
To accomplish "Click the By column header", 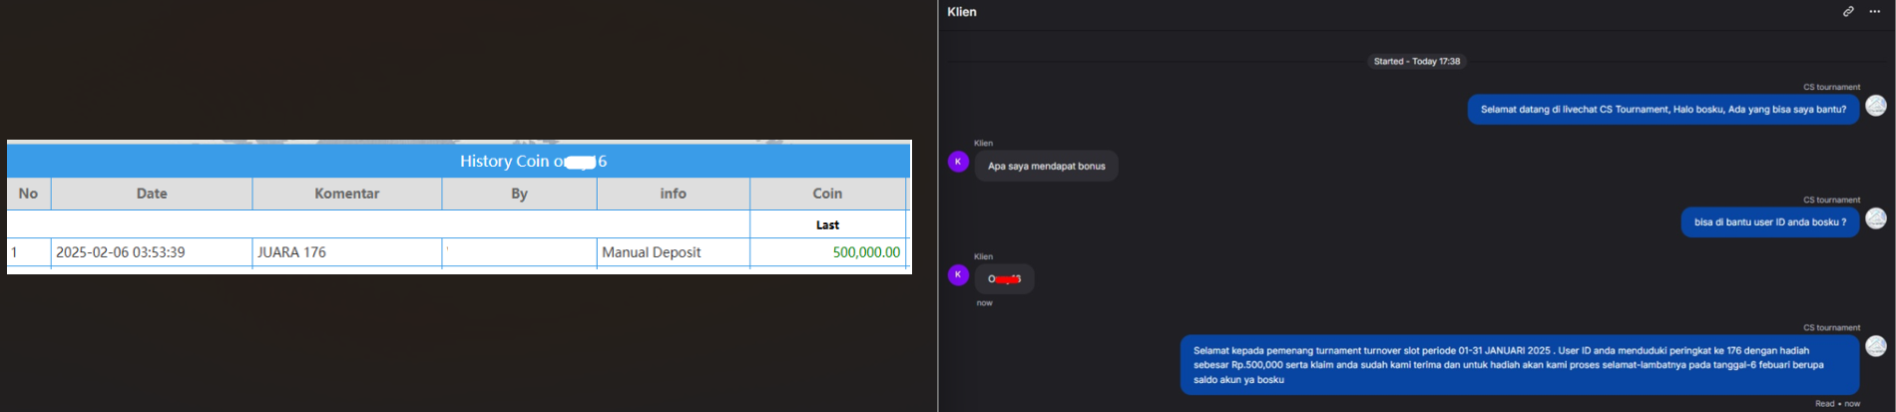I will point(519,194).
